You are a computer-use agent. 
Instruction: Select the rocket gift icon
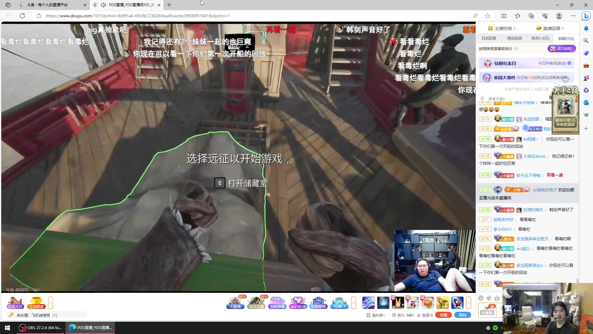(x=457, y=303)
